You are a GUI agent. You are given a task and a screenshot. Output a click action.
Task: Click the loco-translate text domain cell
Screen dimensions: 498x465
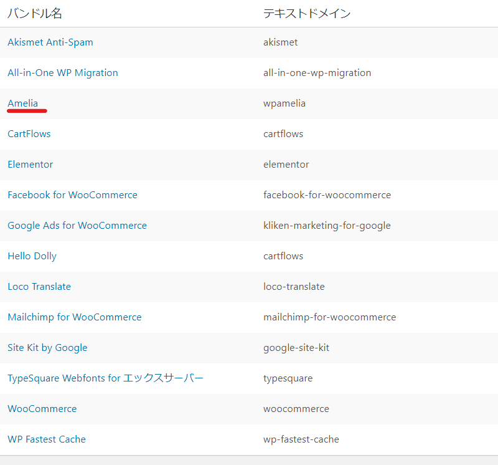pyautogui.click(x=294, y=287)
